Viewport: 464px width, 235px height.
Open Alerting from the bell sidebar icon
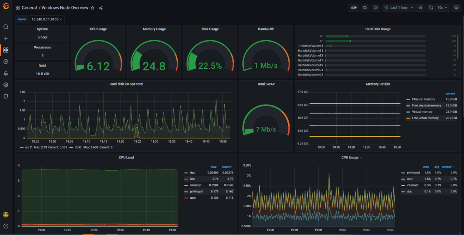(6, 73)
